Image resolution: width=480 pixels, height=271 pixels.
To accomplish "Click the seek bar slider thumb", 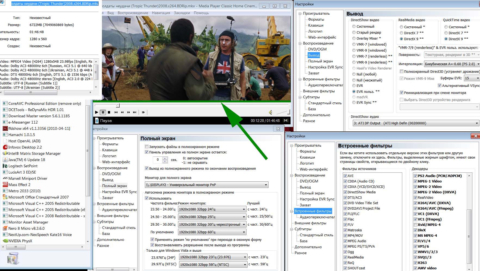I will point(118,105).
